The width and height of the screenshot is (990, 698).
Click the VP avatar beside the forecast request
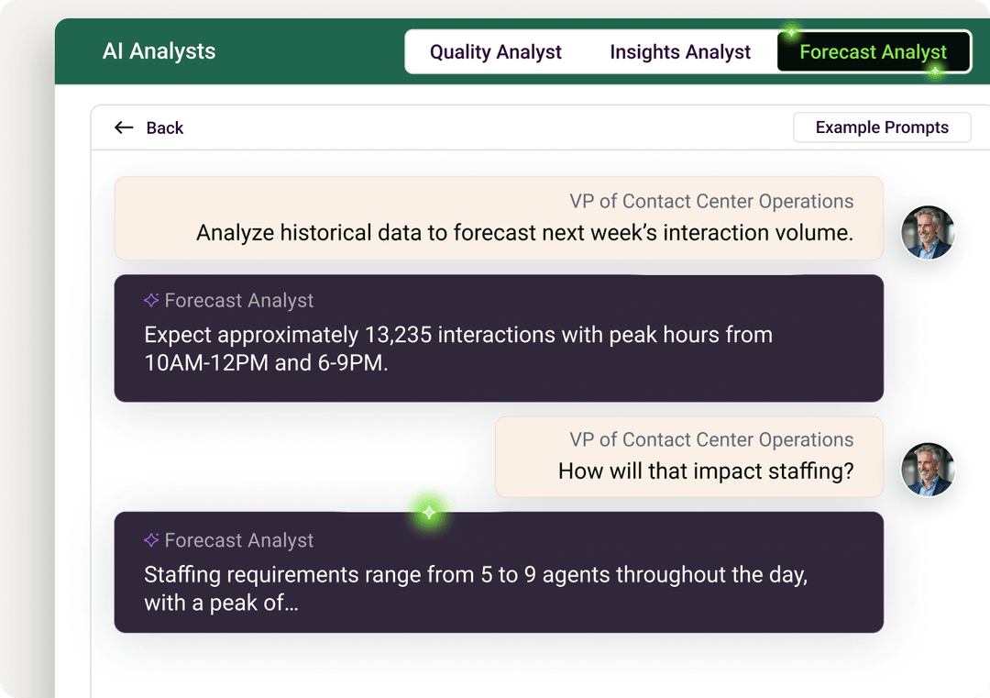[x=928, y=233]
